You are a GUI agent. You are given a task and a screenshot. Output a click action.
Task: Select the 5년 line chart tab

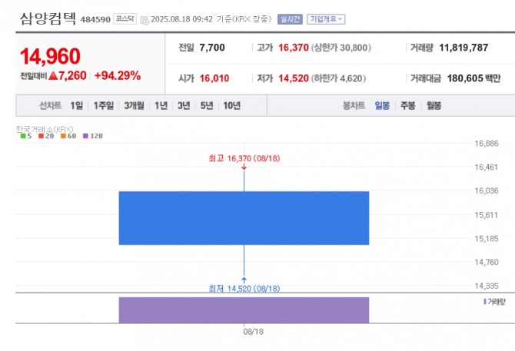pos(207,106)
